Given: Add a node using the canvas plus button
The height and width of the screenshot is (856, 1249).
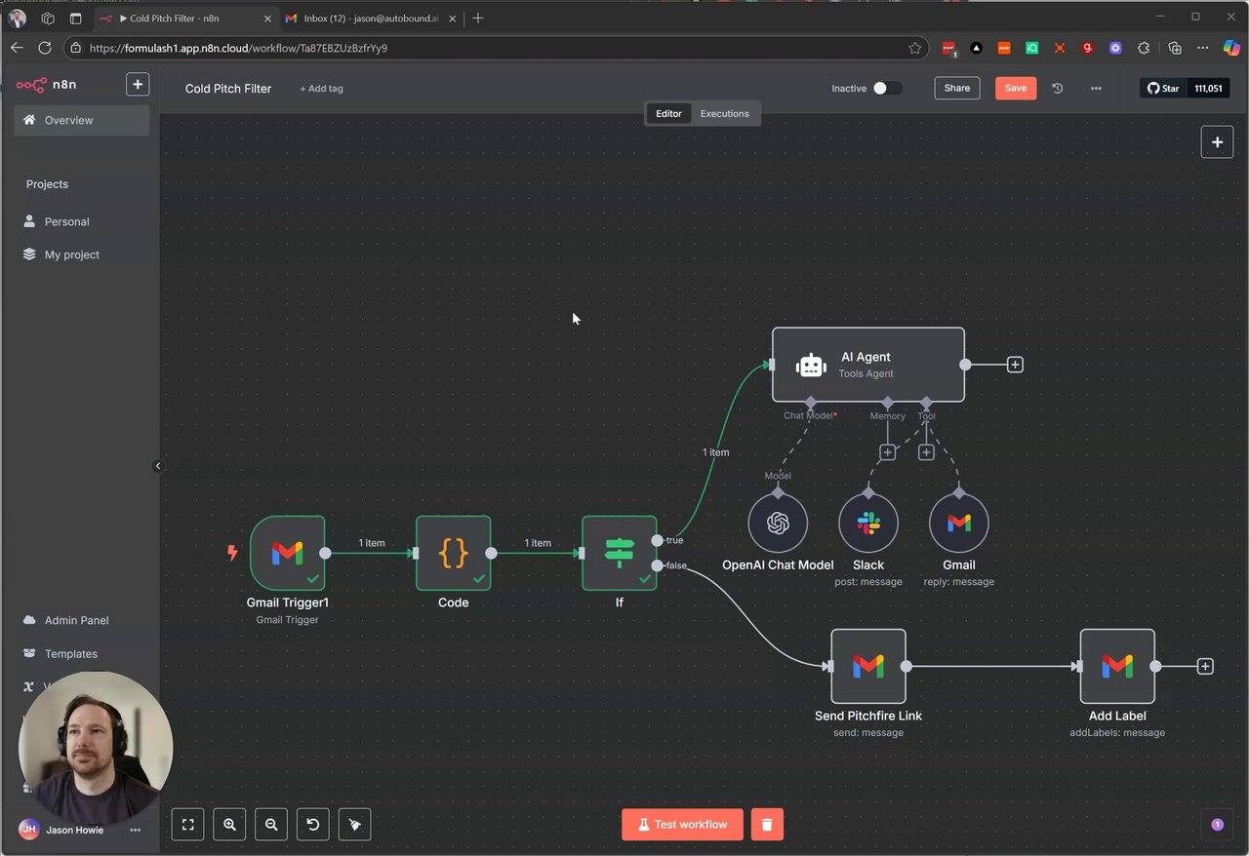Looking at the screenshot, I should click(x=1217, y=142).
